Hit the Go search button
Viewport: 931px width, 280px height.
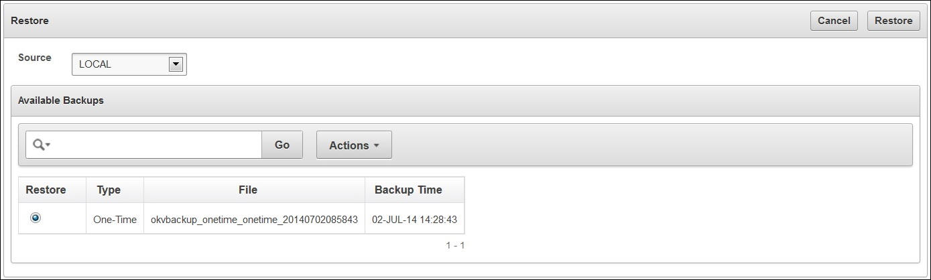click(x=282, y=145)
